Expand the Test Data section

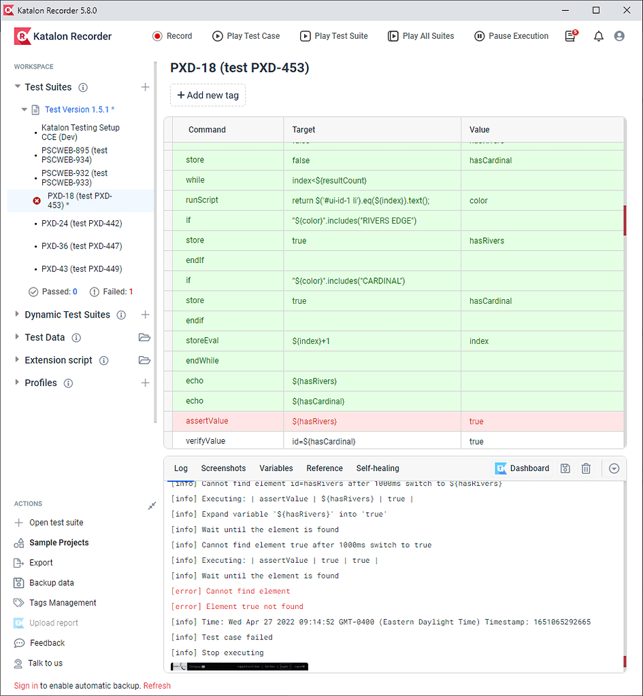pyautogui.click(x=17, y=337)
